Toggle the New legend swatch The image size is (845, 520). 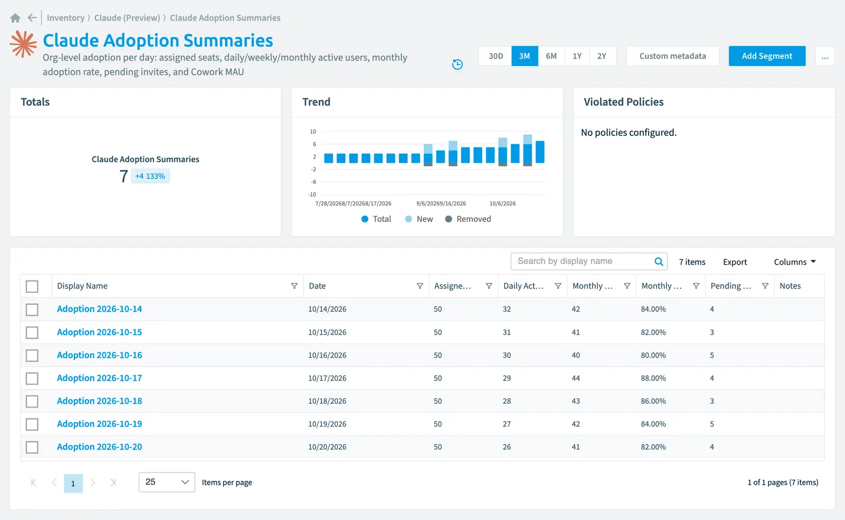click(409, 219)
